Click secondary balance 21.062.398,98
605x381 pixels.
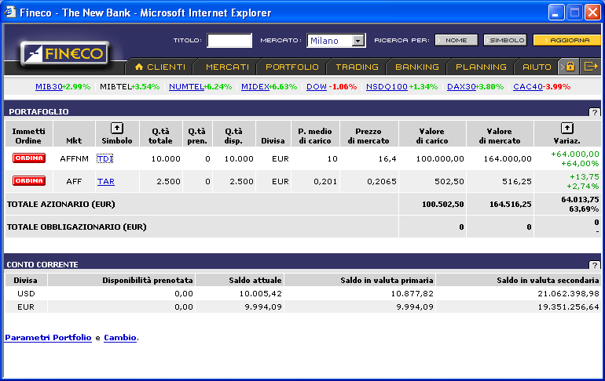[568, 294]
